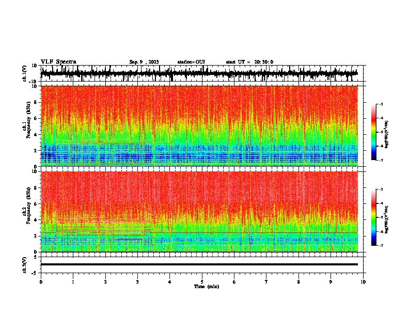Click the "5" tick on ch.3(V) axis

pos(36,257)
